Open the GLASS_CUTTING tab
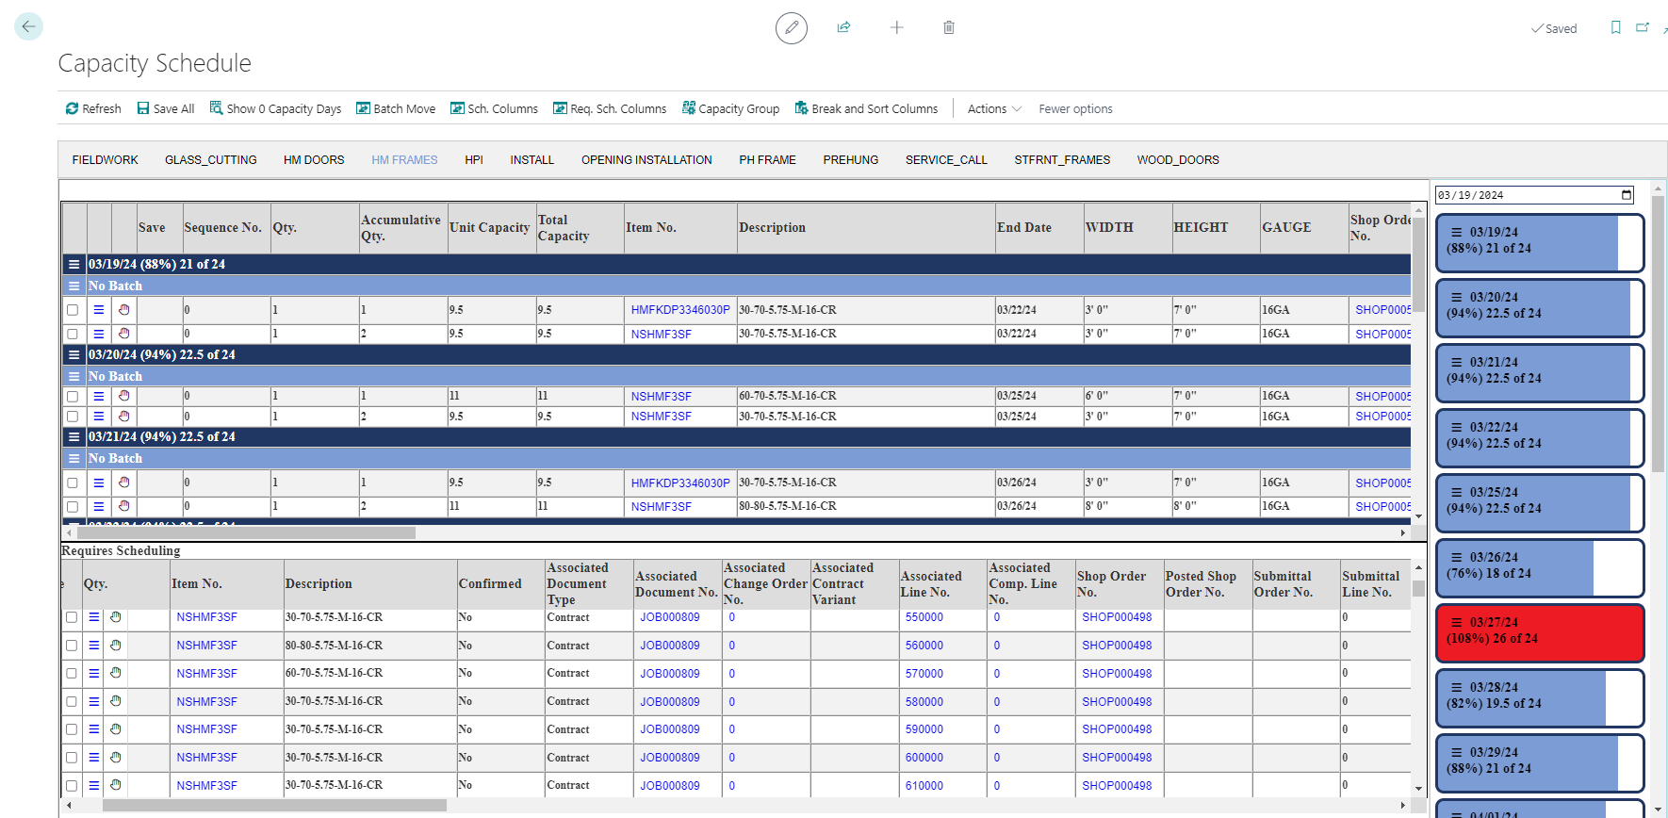This screenshot has width=1668, height=818. click(210, 160)
